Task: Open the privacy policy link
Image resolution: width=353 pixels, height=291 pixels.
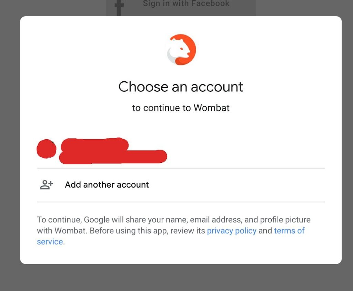Action: pyautogui.click(x=232, y=231)
